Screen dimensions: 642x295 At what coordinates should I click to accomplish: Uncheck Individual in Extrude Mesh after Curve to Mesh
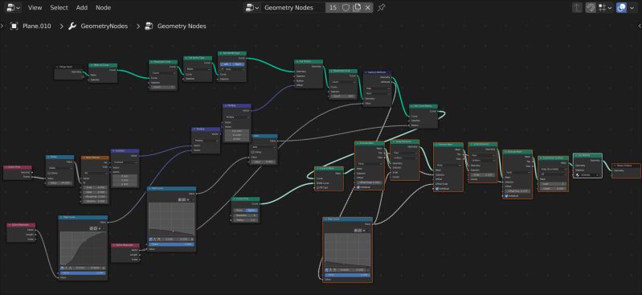point(358,187)
